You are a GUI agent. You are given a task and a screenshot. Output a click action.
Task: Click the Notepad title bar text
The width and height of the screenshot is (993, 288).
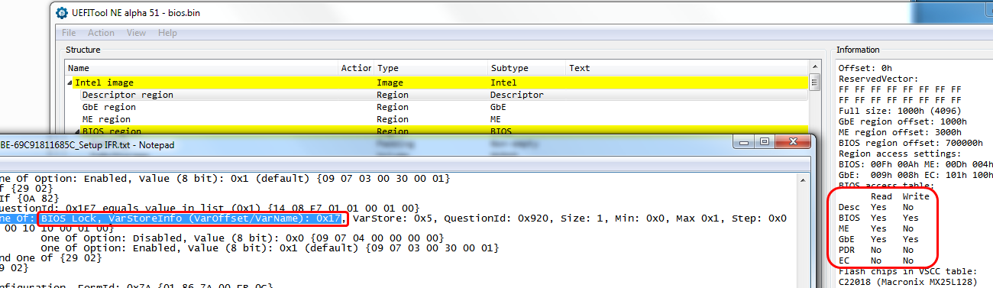click(x=87, y=144)
